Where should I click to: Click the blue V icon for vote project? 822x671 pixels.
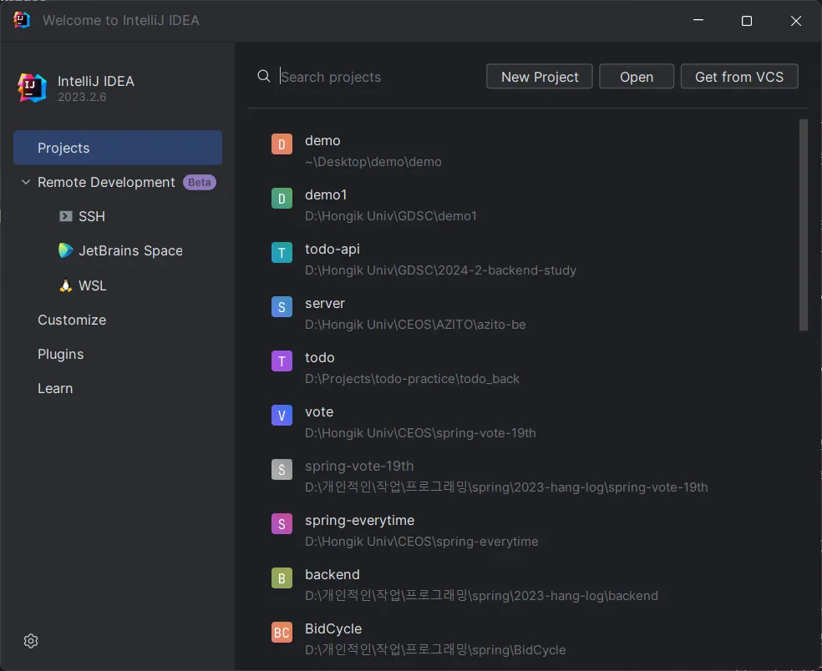click(282, 416)
